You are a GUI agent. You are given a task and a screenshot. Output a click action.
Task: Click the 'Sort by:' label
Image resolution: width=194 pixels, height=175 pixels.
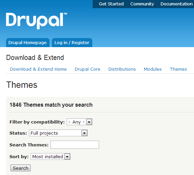coord(19,156)
